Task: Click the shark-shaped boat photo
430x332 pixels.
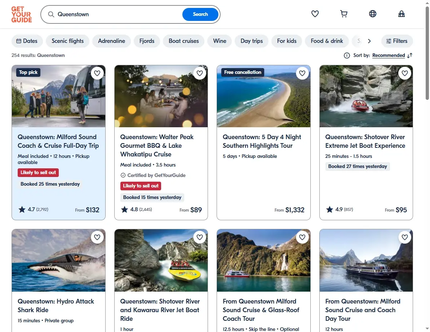Action: click(x=58, y=261)
